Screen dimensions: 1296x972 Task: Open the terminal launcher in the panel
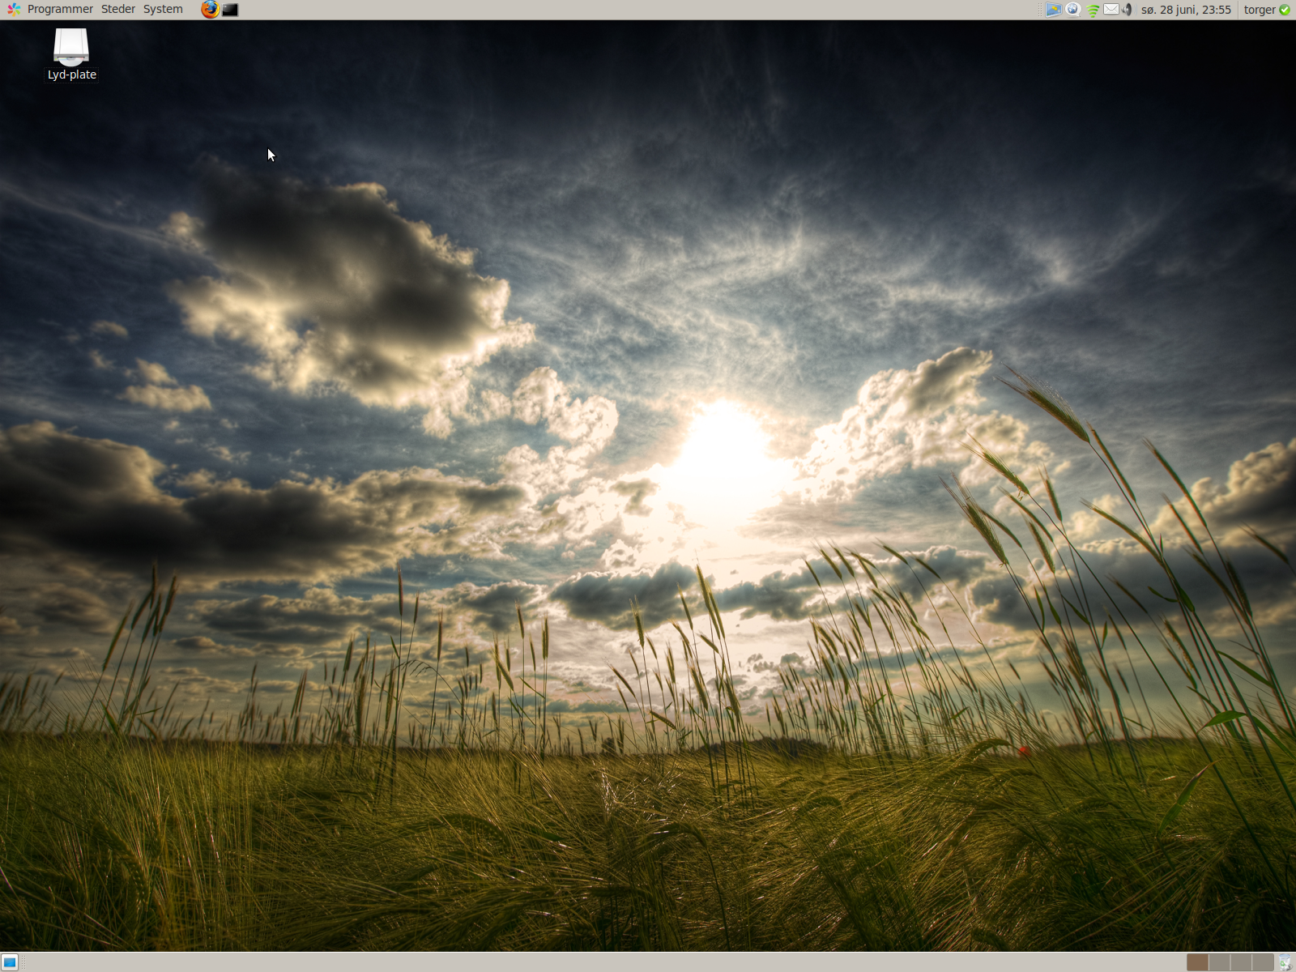tap(230, 10)
